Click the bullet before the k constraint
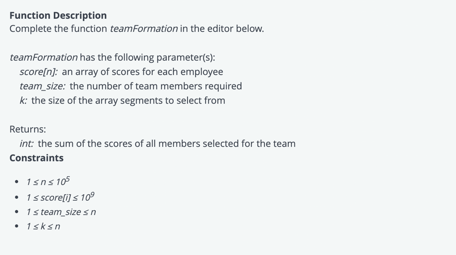 (16, 226)
